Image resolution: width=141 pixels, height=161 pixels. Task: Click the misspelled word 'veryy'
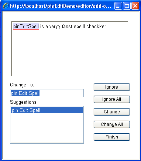coord(55,27)
